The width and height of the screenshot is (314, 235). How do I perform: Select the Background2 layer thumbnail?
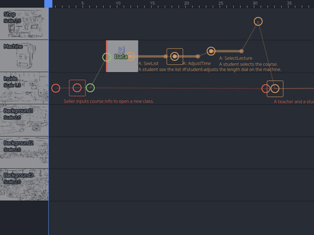pos(24,152)
